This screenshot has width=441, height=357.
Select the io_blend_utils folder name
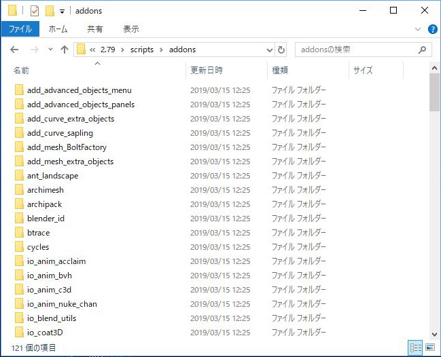52,318
